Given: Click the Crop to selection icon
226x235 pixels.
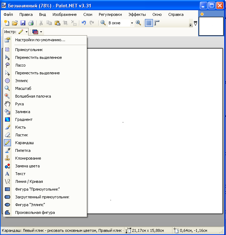Looking at the screenshot, I should tap(65, 23).
